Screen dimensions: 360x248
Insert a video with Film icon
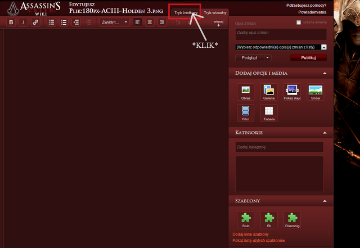[x=245, y=113]
